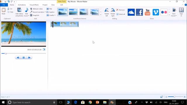This screenshot has width=187, height=105.
Task: Take a Snapshot of the preview
Action: click(34, 15)
